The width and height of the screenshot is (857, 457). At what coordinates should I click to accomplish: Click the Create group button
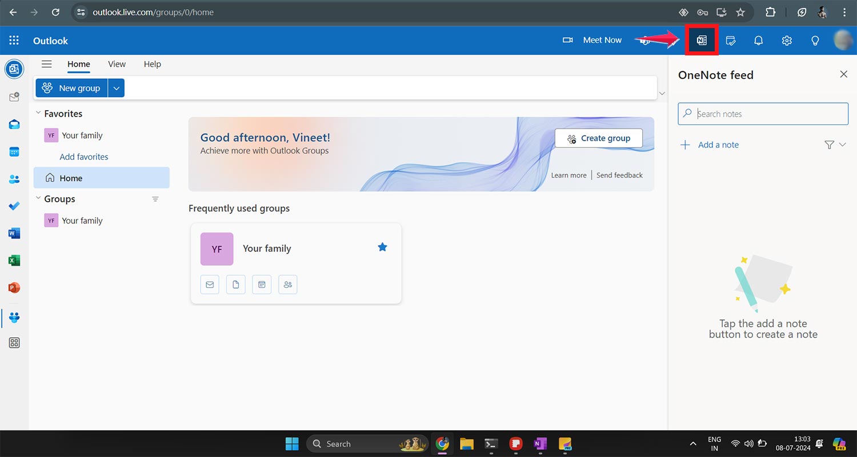[x=598, y=138]
